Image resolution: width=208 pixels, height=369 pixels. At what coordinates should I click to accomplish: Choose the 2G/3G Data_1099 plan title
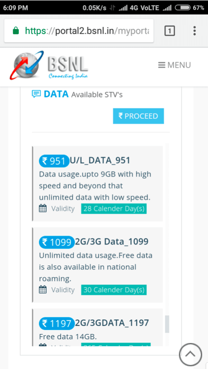112,242
